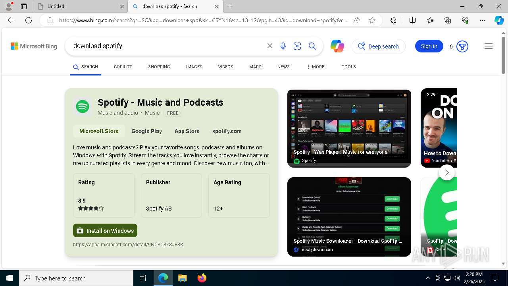The image size is (508, 286).
Task: Search using an image
Action: (x=297, y=46)
